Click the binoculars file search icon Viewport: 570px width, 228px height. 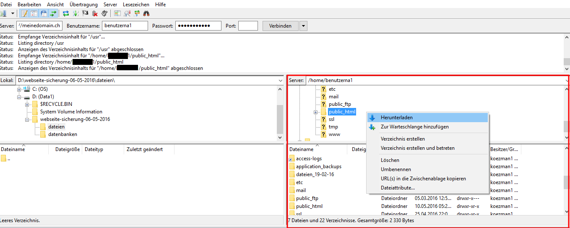pyautogui.click(x=146, y=13)
